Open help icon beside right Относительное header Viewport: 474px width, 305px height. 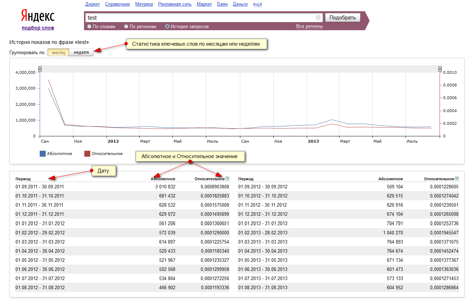(457, 179)
